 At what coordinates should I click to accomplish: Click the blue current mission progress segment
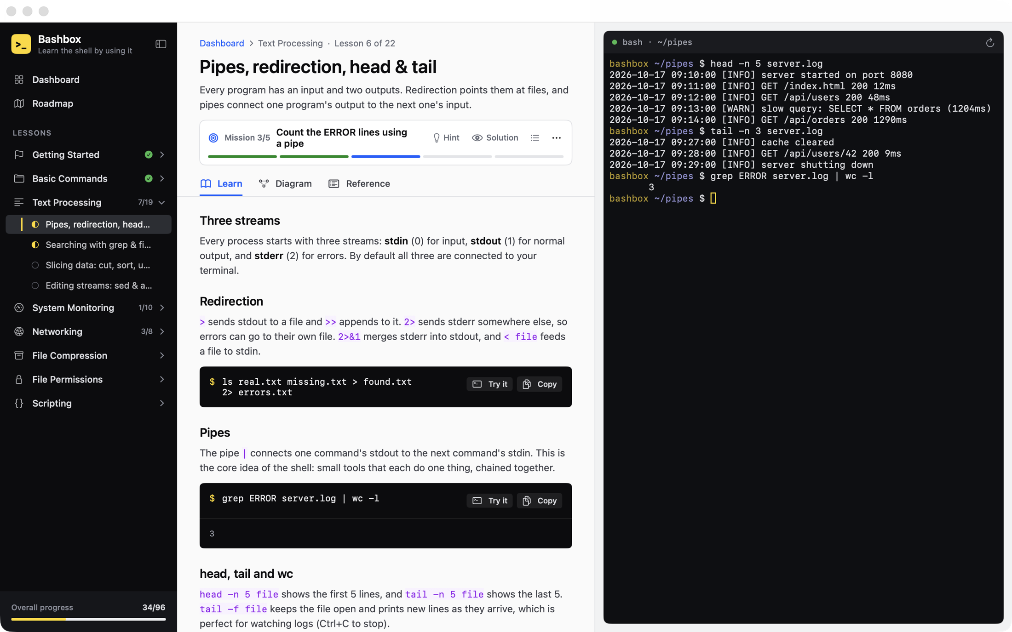(x=385, y=157)
